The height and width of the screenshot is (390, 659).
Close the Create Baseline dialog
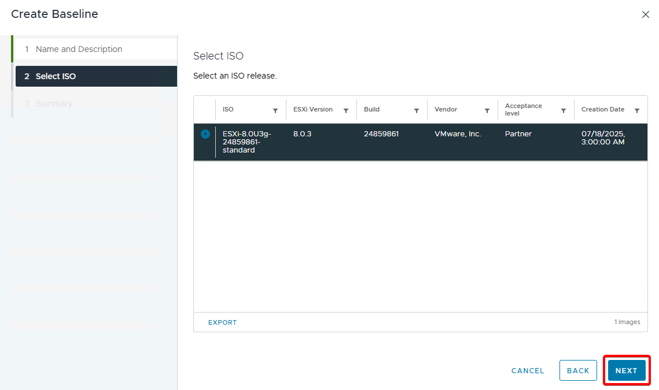pyautogui.click(x=646, y=14)
